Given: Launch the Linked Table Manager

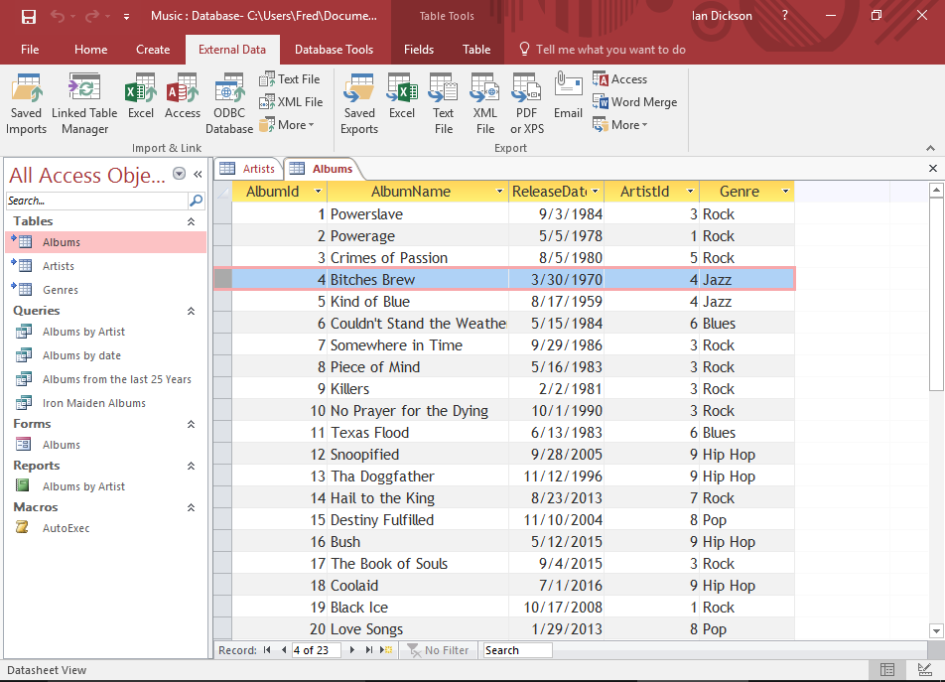Looking at the screenshot, I should point(83,102).
